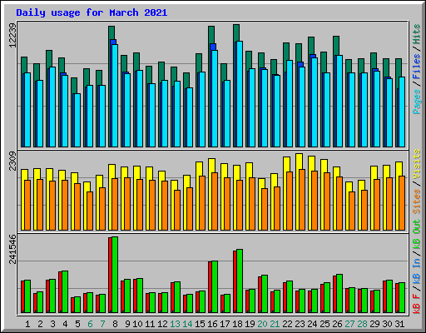Click the bright green kB bar for day 4
The height and width of the screenshot is (333, 426).
65,291
